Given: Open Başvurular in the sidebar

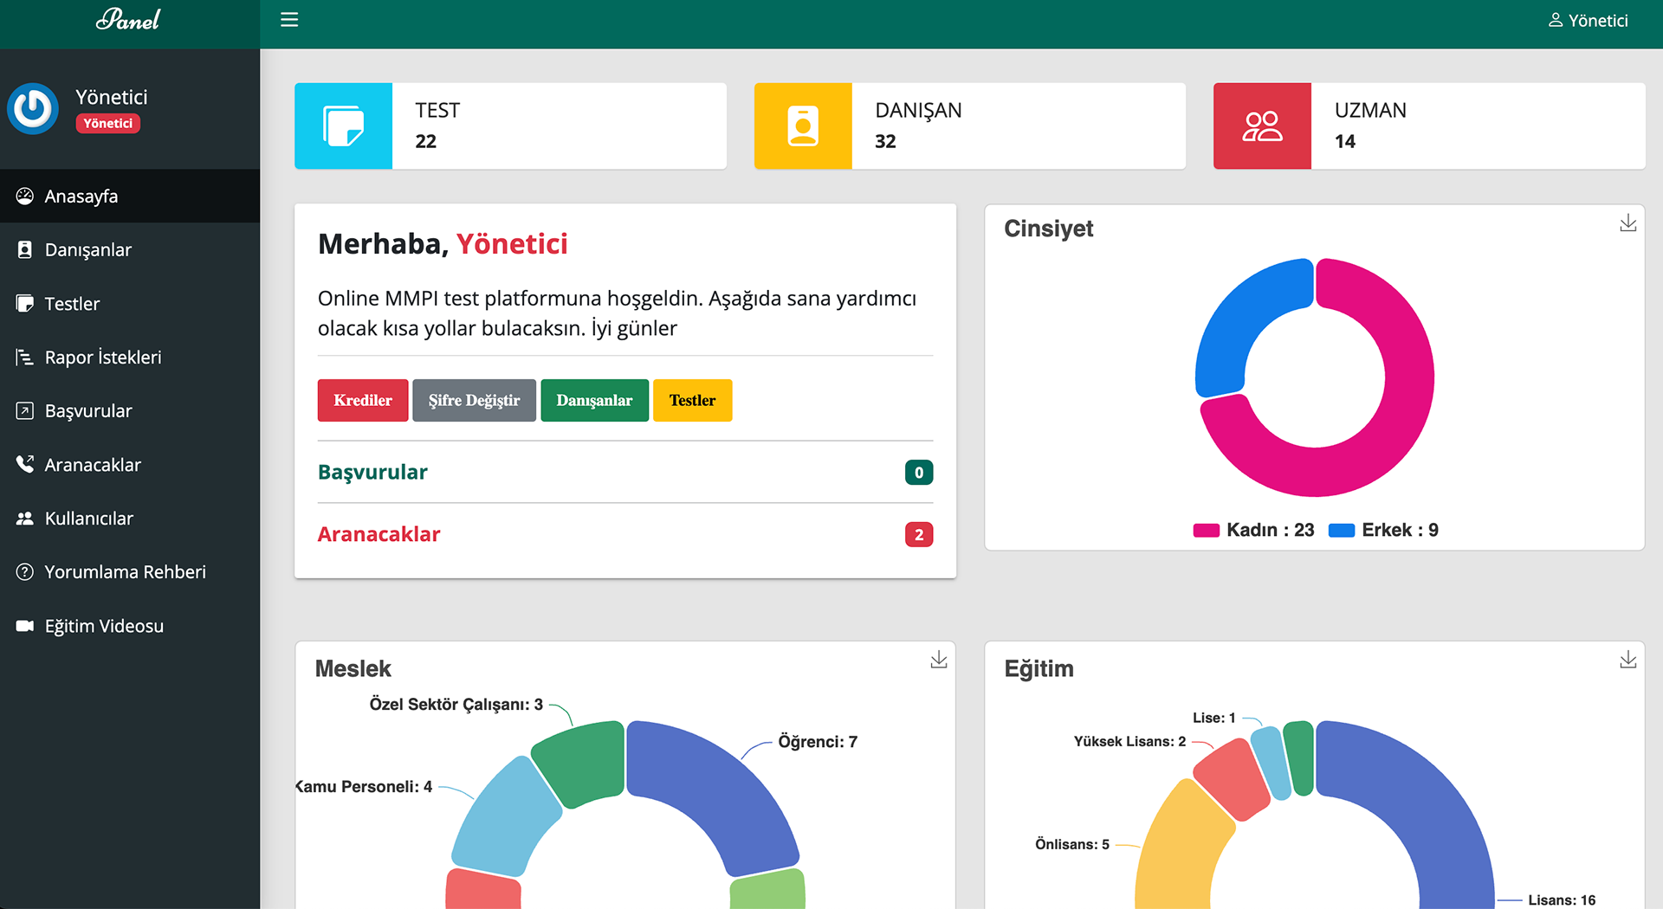Looking at the screenshot, I should coord(130,411).
